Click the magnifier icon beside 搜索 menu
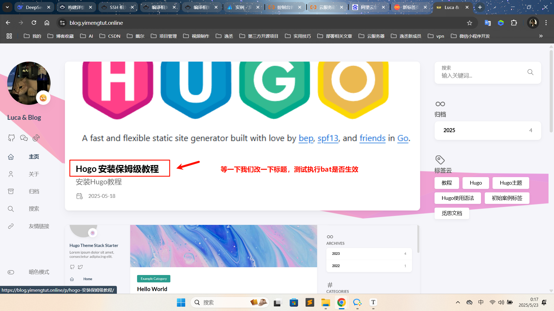This screenshot has height=311, width=554. 11,209
